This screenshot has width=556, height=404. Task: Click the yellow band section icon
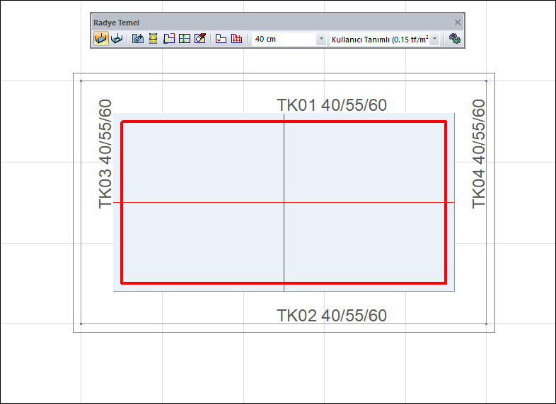153,39
